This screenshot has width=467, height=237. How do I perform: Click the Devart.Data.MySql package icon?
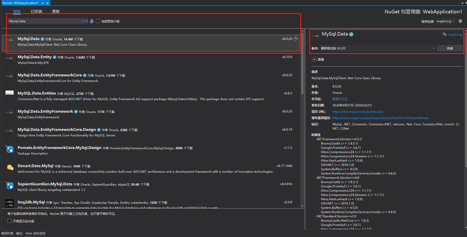[10, 167]
